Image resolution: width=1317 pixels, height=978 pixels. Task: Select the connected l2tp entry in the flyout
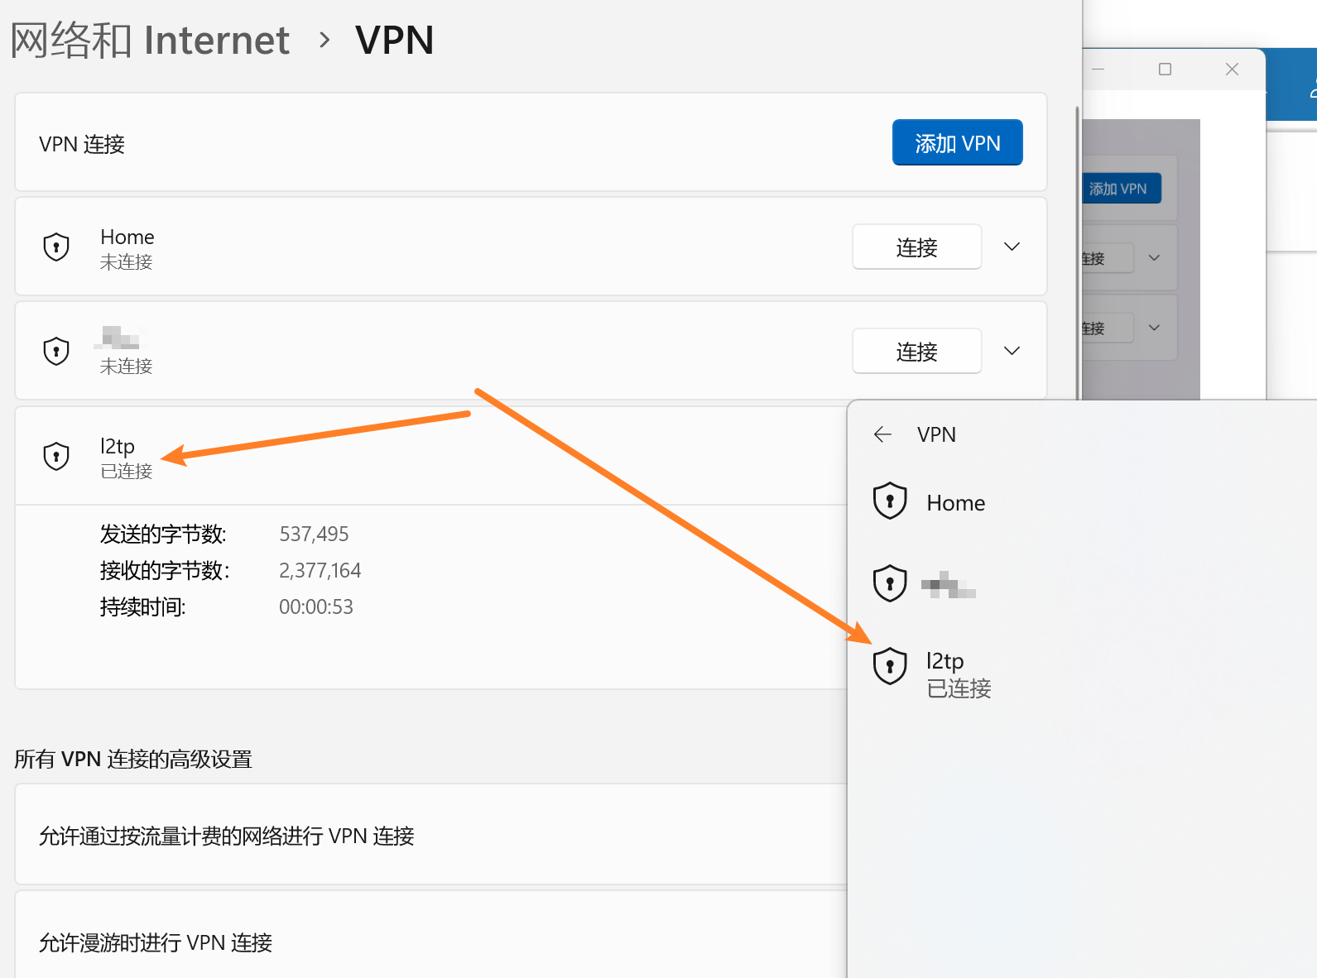pos(959,674)
